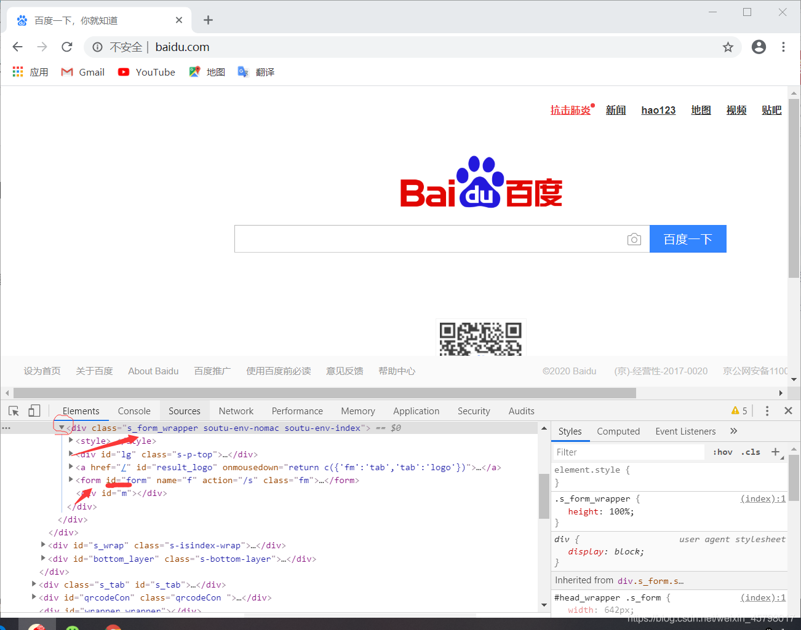Switch to the Application tab

(416, 411)
